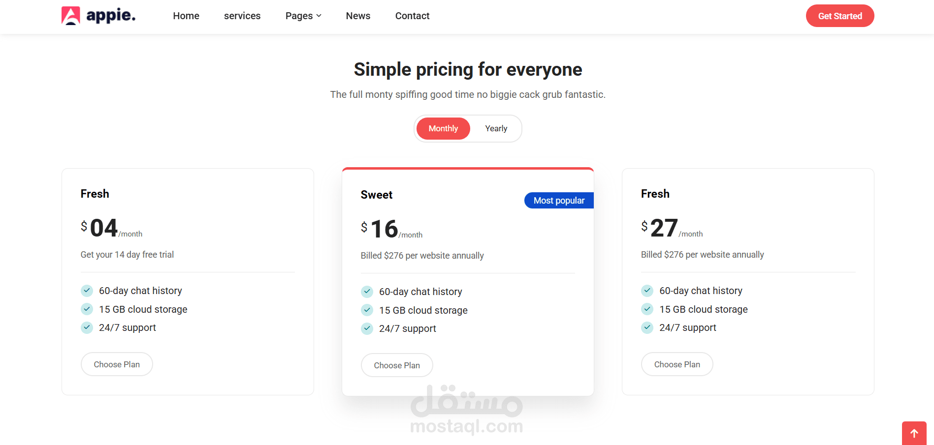Click checkmark icon by $04 plan's cloud storage
The image size is (934, 445).
click(87, 309)
